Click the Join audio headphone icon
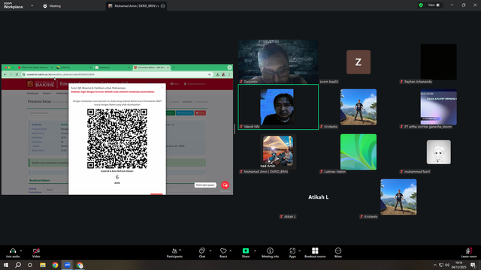481x270 pixels. [x=13, y=250]
